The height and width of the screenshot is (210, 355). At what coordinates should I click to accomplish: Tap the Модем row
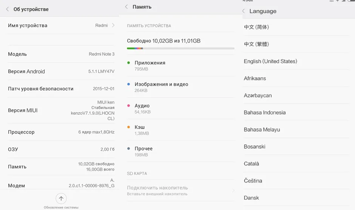pyautogui.click(x=61, y=182)
